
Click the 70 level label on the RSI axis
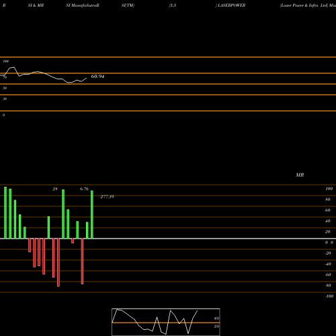5,77
